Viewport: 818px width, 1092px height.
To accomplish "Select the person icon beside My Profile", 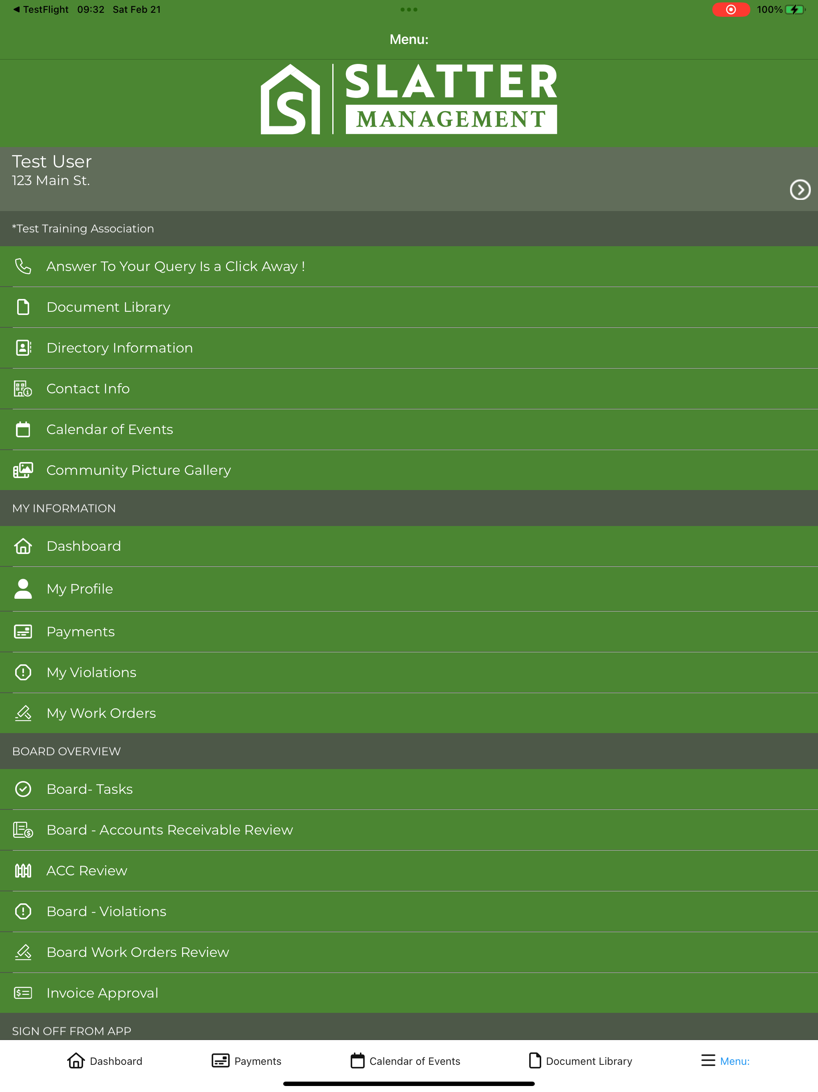I will pos(23,588).
